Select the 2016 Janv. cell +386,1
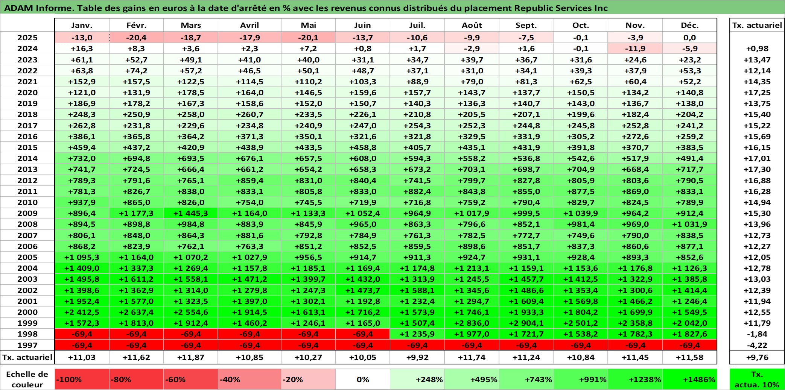 point(82,137)
